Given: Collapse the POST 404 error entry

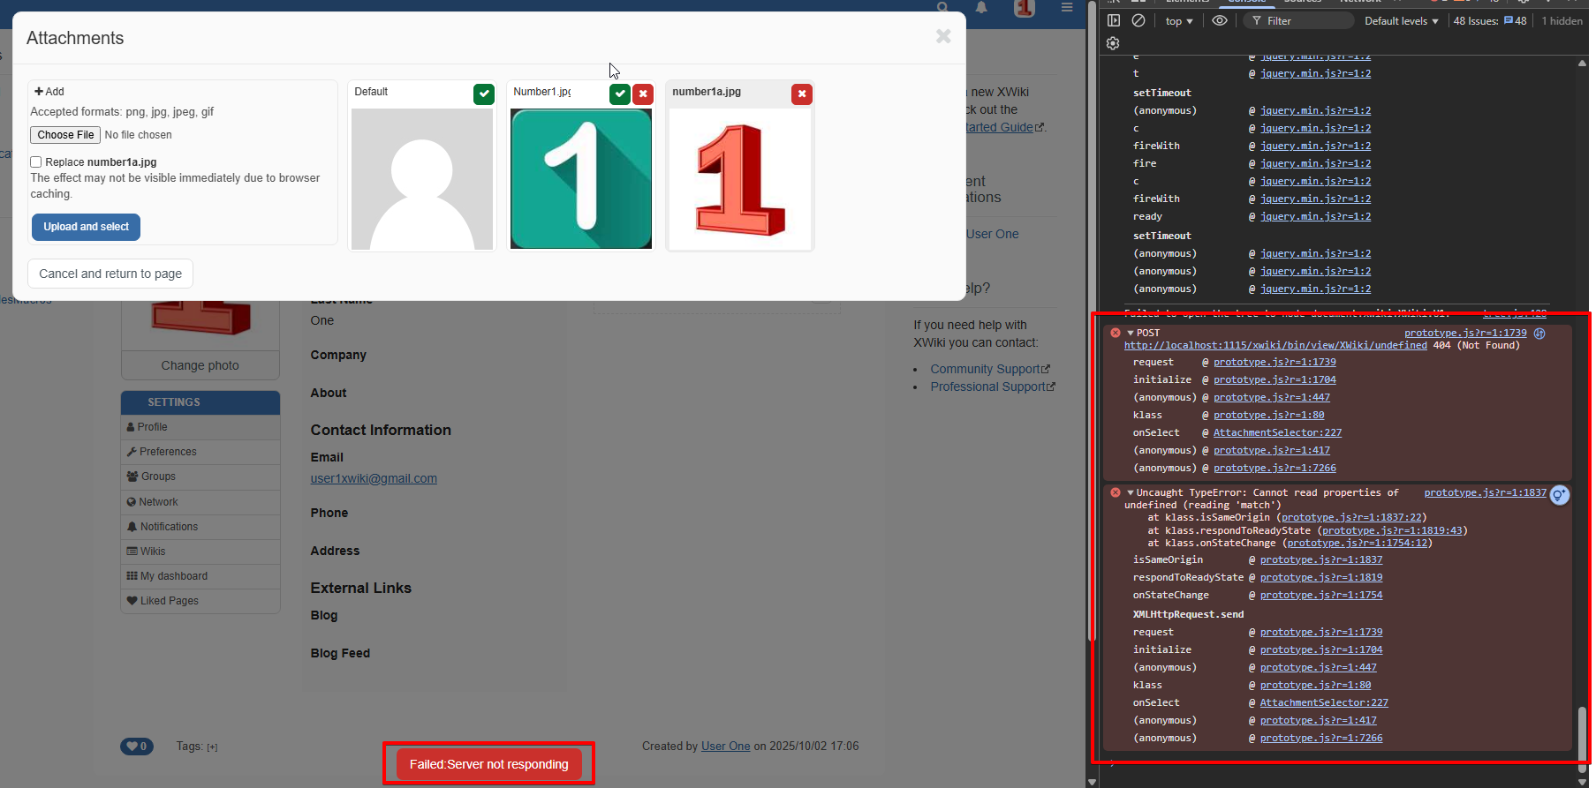Looking at the screenshot, I should pyautogui.click(x=1131, y=334).
